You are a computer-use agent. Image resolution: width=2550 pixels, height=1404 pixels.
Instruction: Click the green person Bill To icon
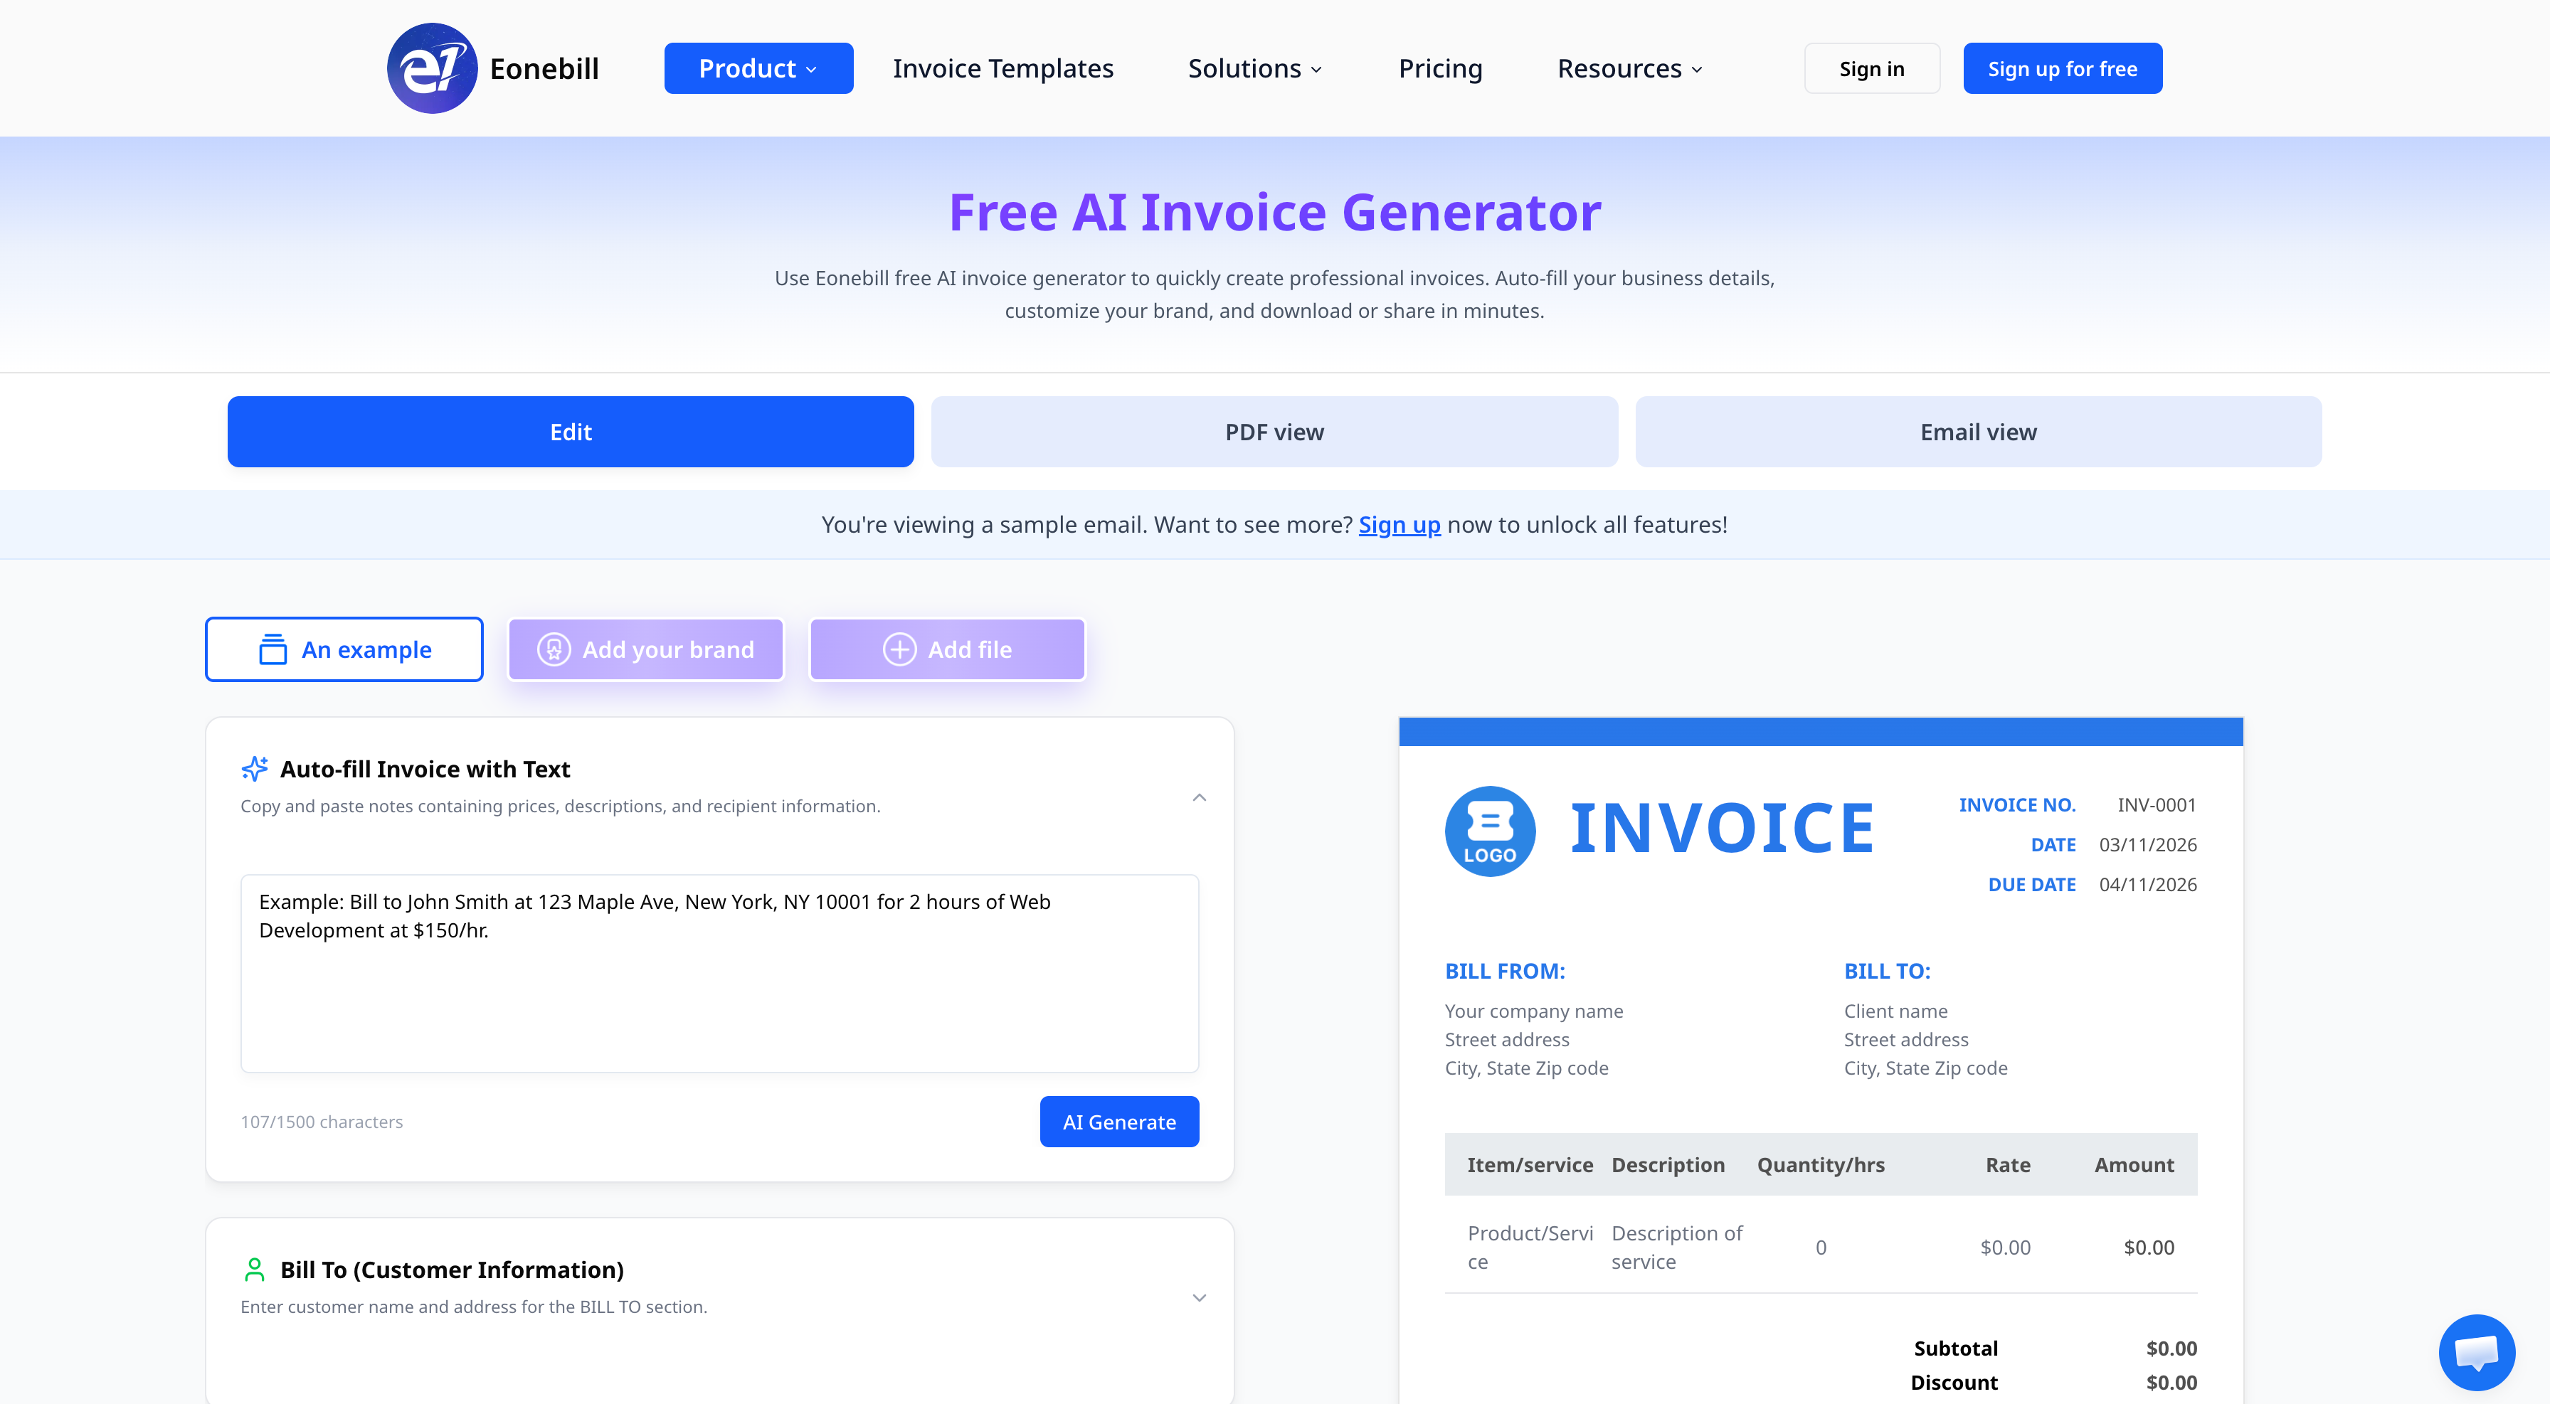[255, 1270]
